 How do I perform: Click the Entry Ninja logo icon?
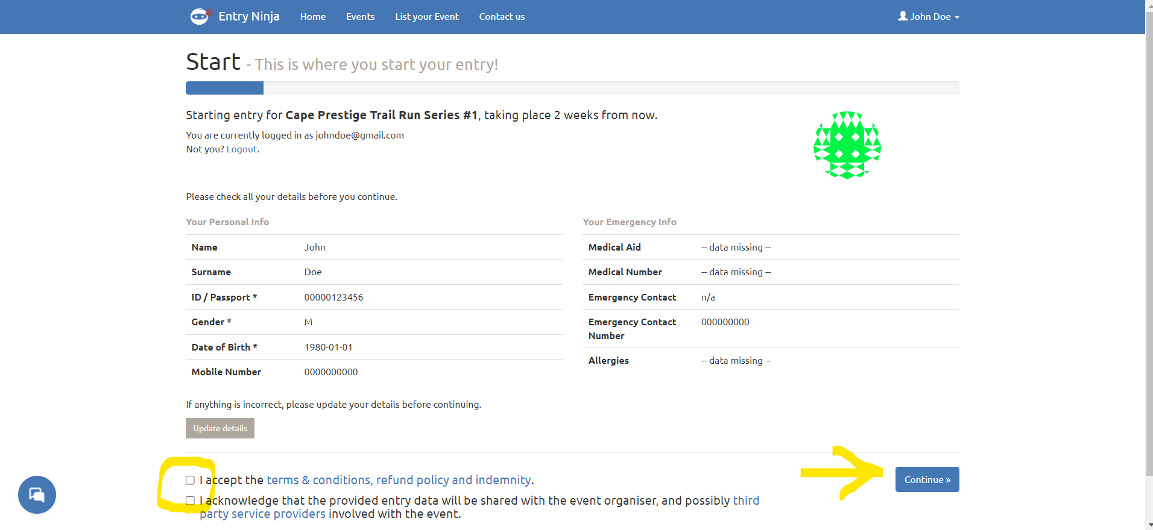(x=200, y=16)
